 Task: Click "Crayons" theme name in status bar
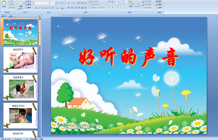[x=18, y=139]
